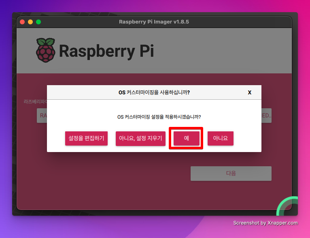Click the dialog title OS 커스터마이징을 사용하십니까?
Screen dimensions: 310x238
coord(154,92)
